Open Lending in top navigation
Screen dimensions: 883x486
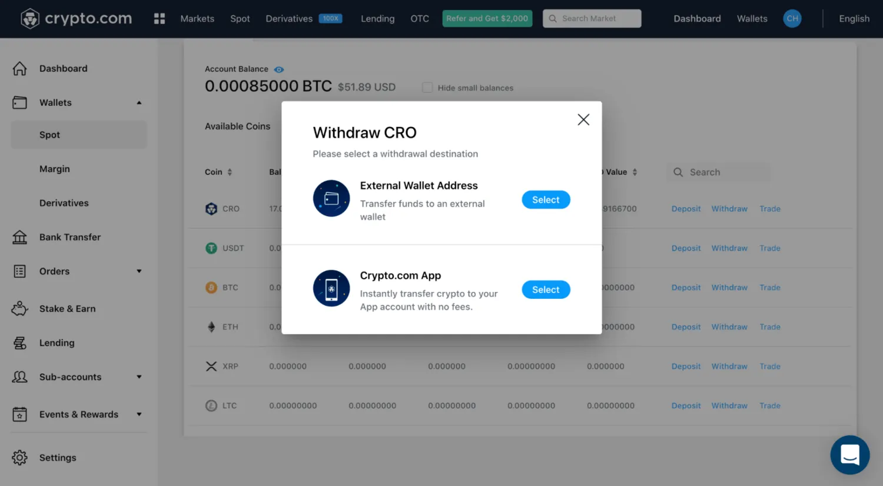point(378,19)
